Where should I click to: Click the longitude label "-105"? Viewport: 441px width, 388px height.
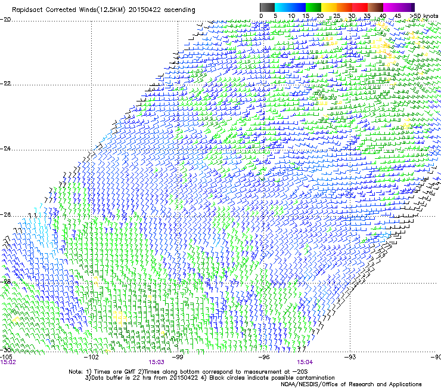click(x=6, y=357)
